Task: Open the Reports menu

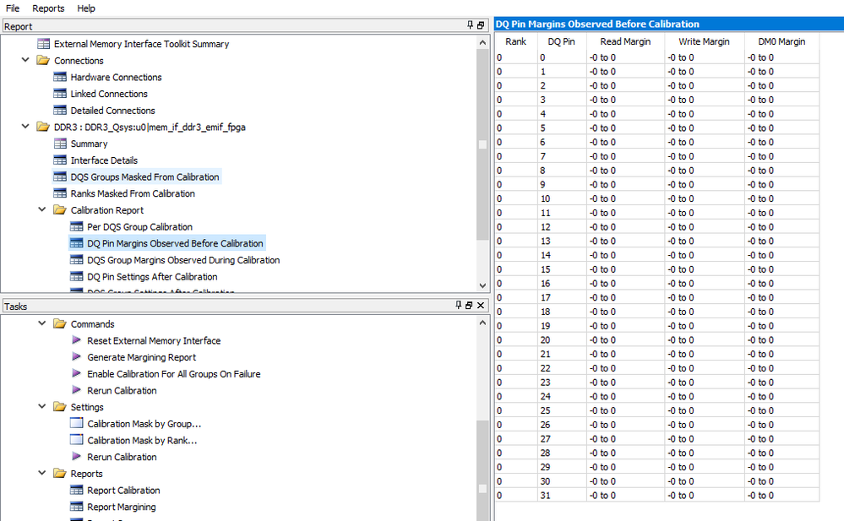Action: pos(48,8)
